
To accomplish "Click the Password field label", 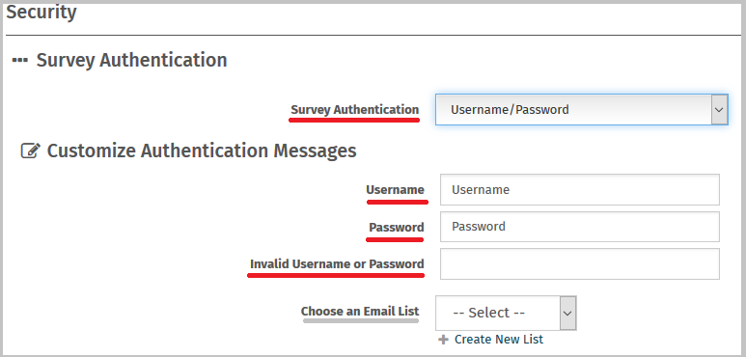I will tap(397, 227).
